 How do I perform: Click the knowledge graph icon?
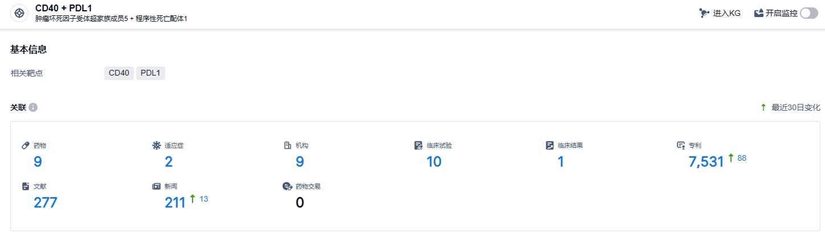pos(704,13)
